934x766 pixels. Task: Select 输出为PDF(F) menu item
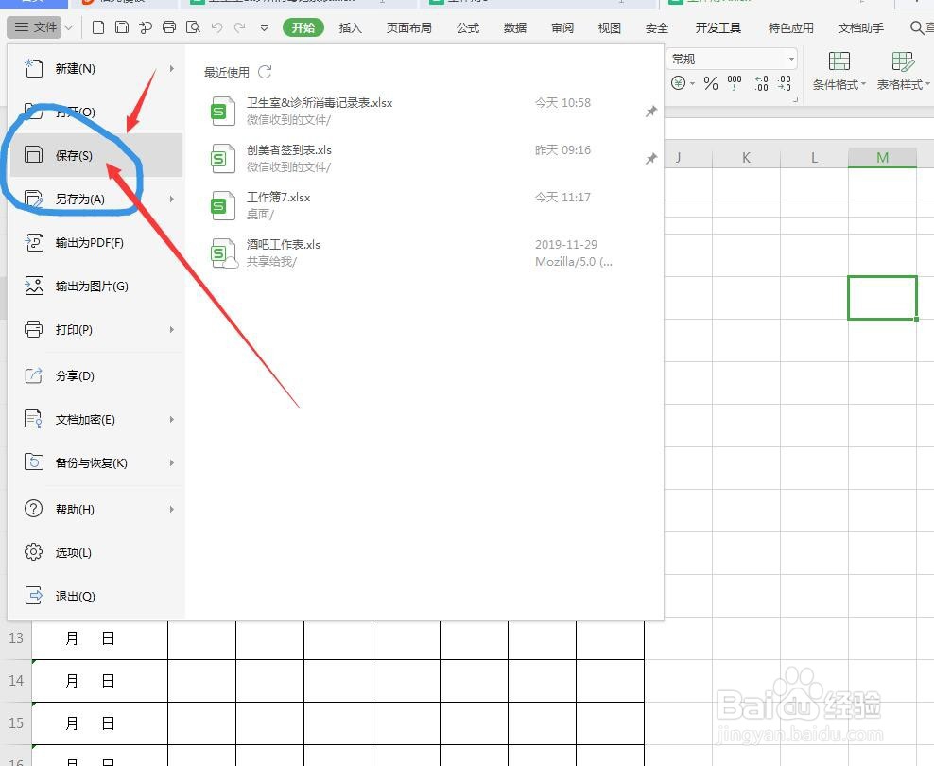click(x=95, y=242)
